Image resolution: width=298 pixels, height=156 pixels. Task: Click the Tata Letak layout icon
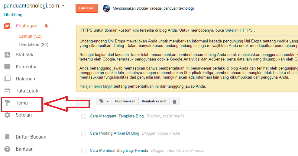point(7,91)
